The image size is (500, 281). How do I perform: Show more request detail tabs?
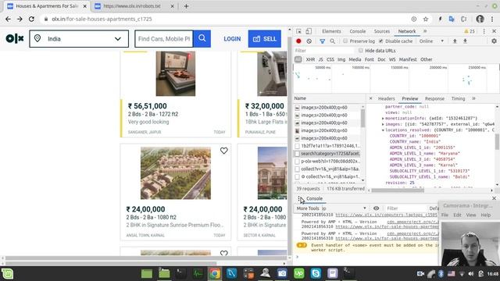click(x=474, y=98)
